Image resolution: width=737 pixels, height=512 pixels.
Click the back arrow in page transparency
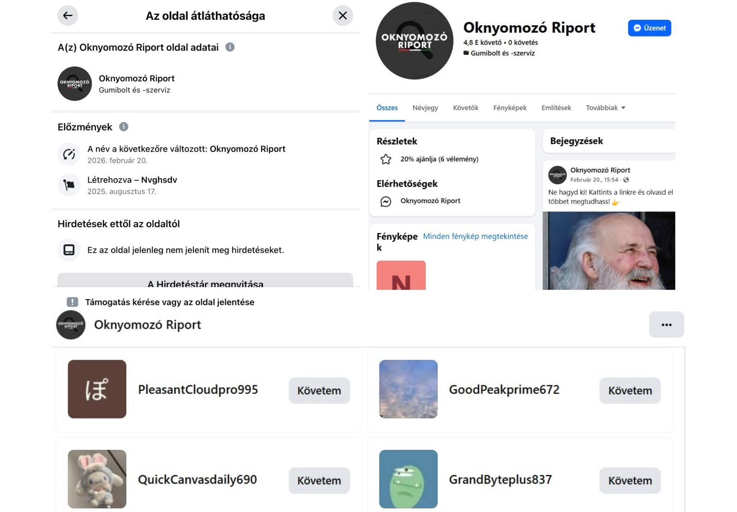coord(68,16)
